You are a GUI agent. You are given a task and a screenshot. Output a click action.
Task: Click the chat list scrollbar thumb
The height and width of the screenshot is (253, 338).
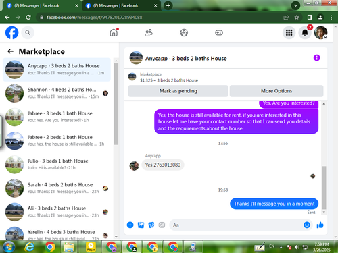click(x=116, y=104)
